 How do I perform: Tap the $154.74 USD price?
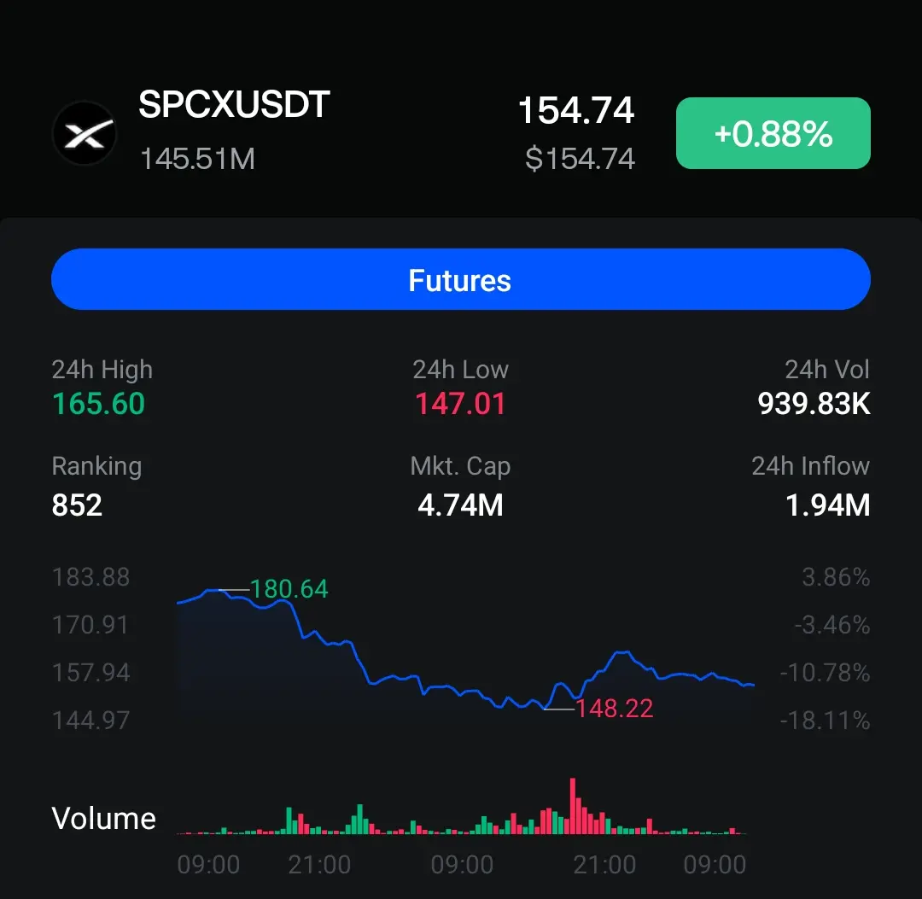[580, 159]
